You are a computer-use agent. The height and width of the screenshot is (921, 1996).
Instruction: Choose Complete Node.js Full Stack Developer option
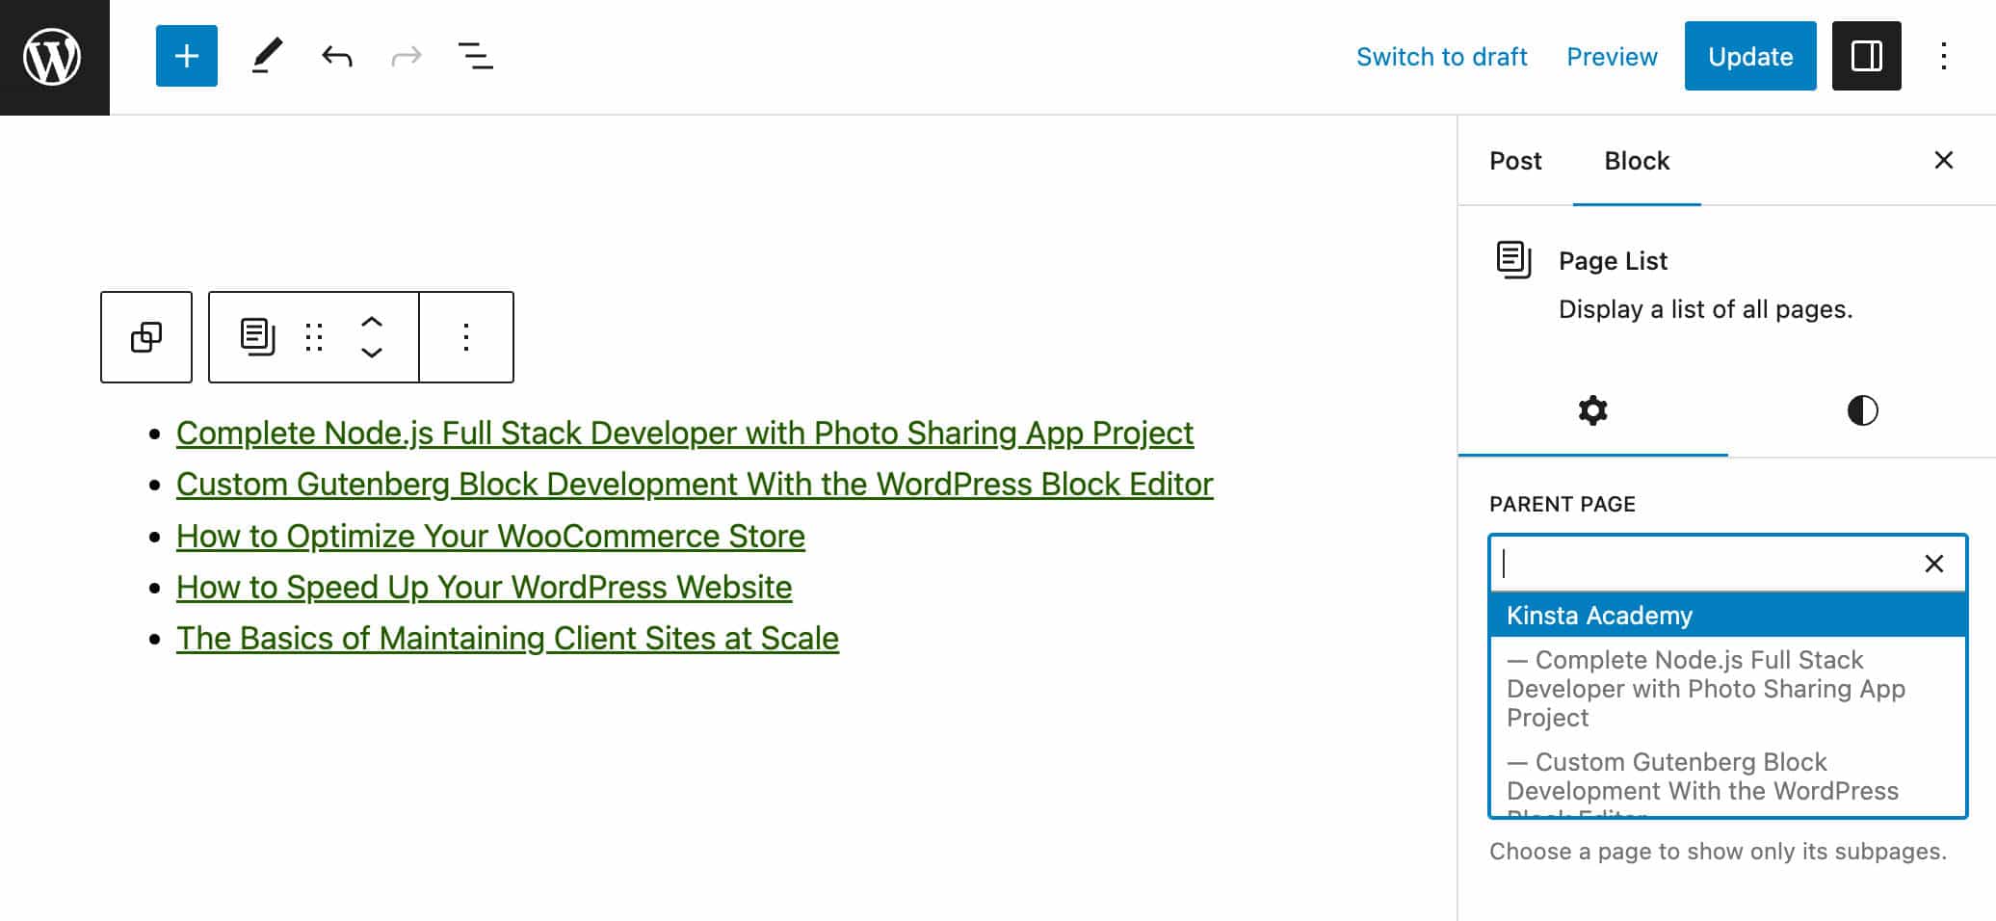coord(1705,688)
